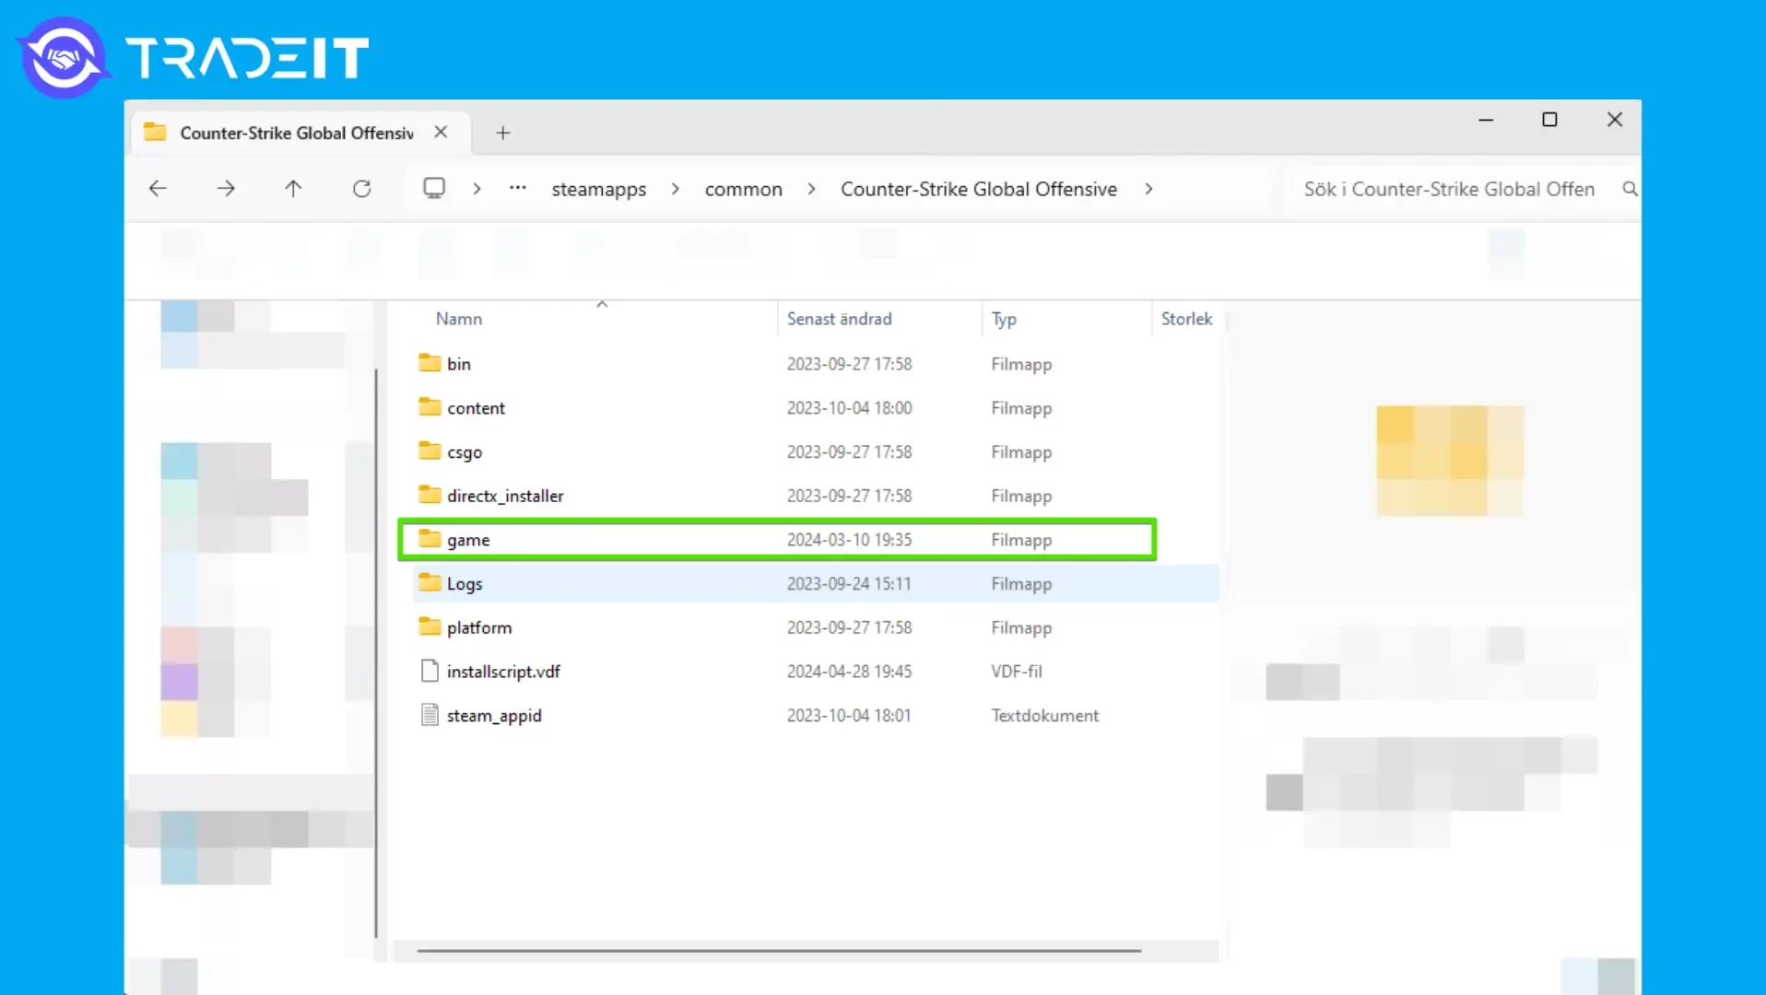Minimize the Explorer window

tap(1486, 120)
